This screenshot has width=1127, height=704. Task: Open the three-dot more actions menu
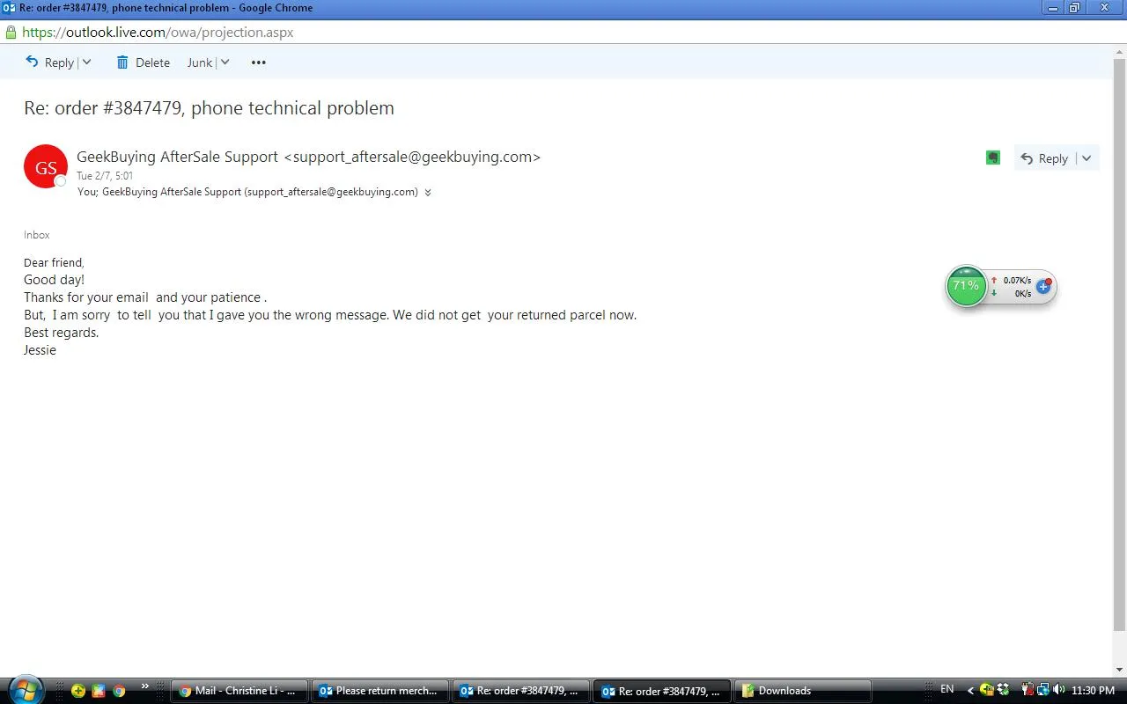click(258, 62)
